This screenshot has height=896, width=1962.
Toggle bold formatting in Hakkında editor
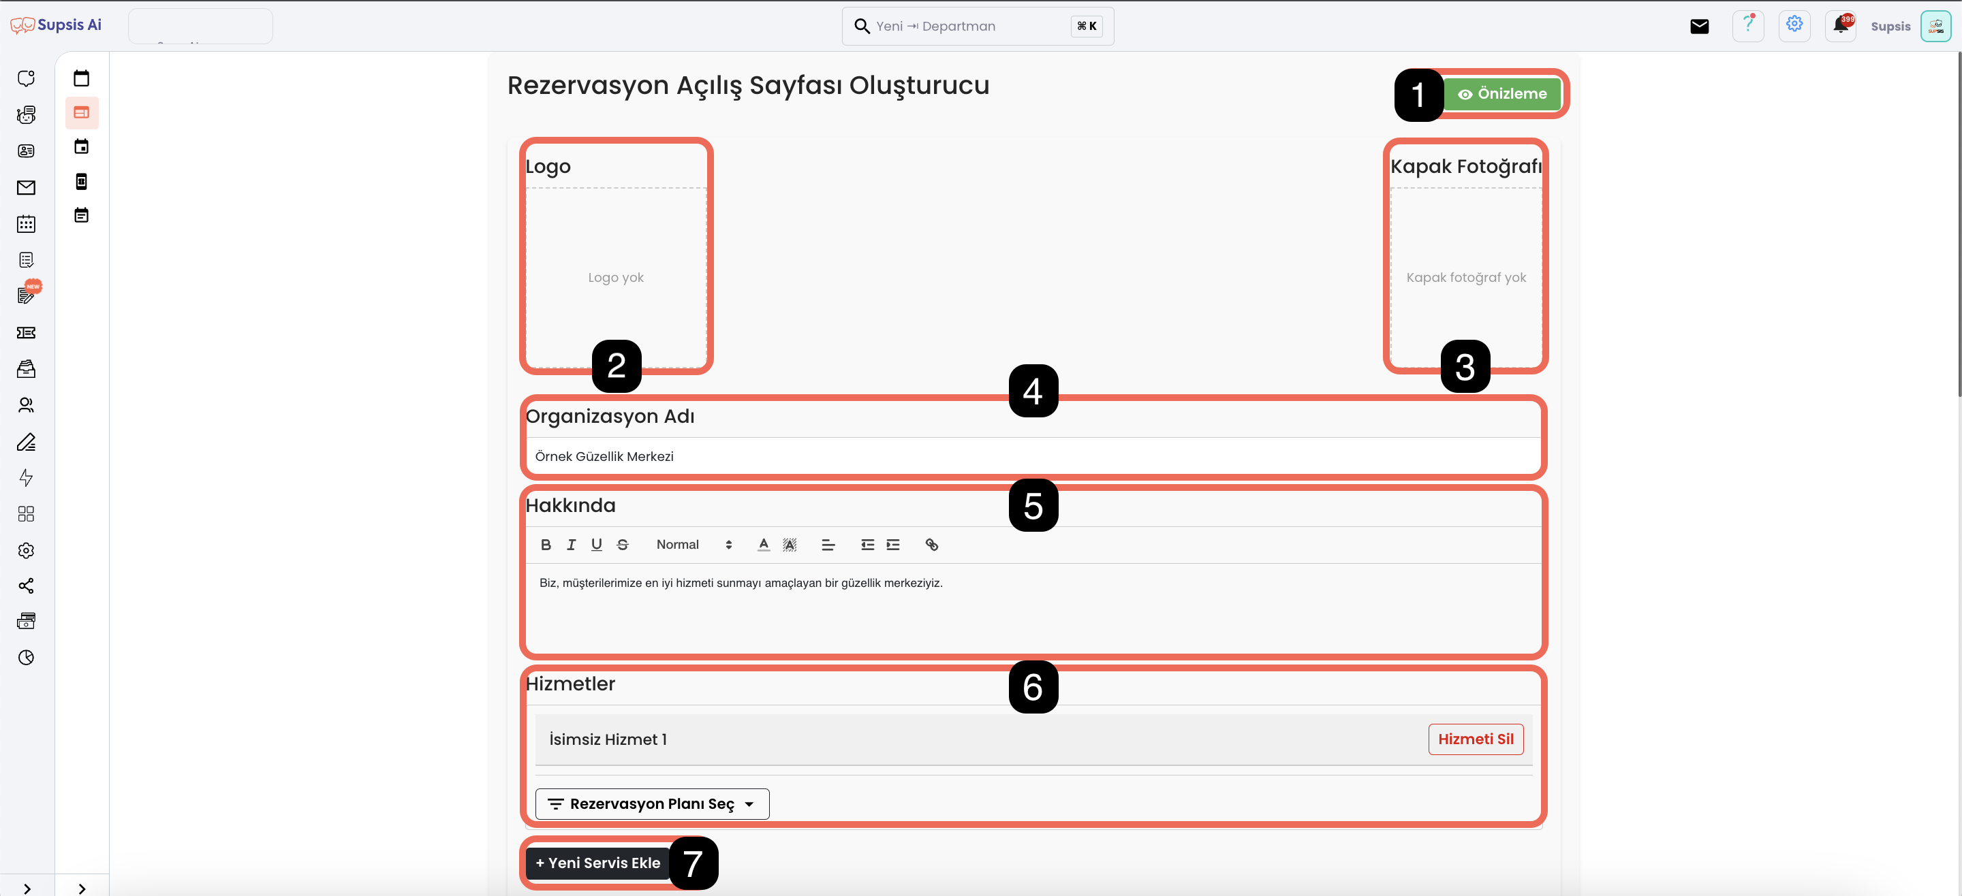click(546, 545)
